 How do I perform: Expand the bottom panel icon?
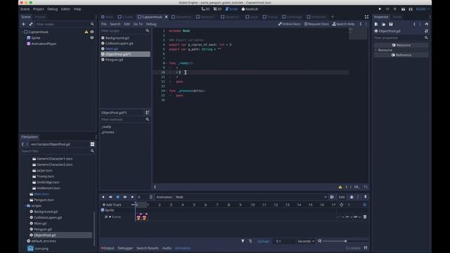pos(366,248)
